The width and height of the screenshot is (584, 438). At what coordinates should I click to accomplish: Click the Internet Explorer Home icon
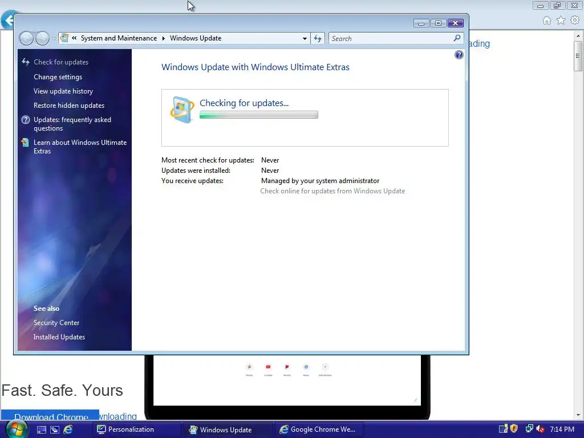(547, 21)
